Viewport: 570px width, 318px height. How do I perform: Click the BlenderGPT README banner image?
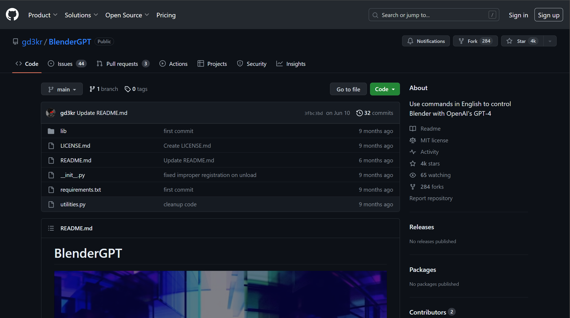click(x=221, y=294)
